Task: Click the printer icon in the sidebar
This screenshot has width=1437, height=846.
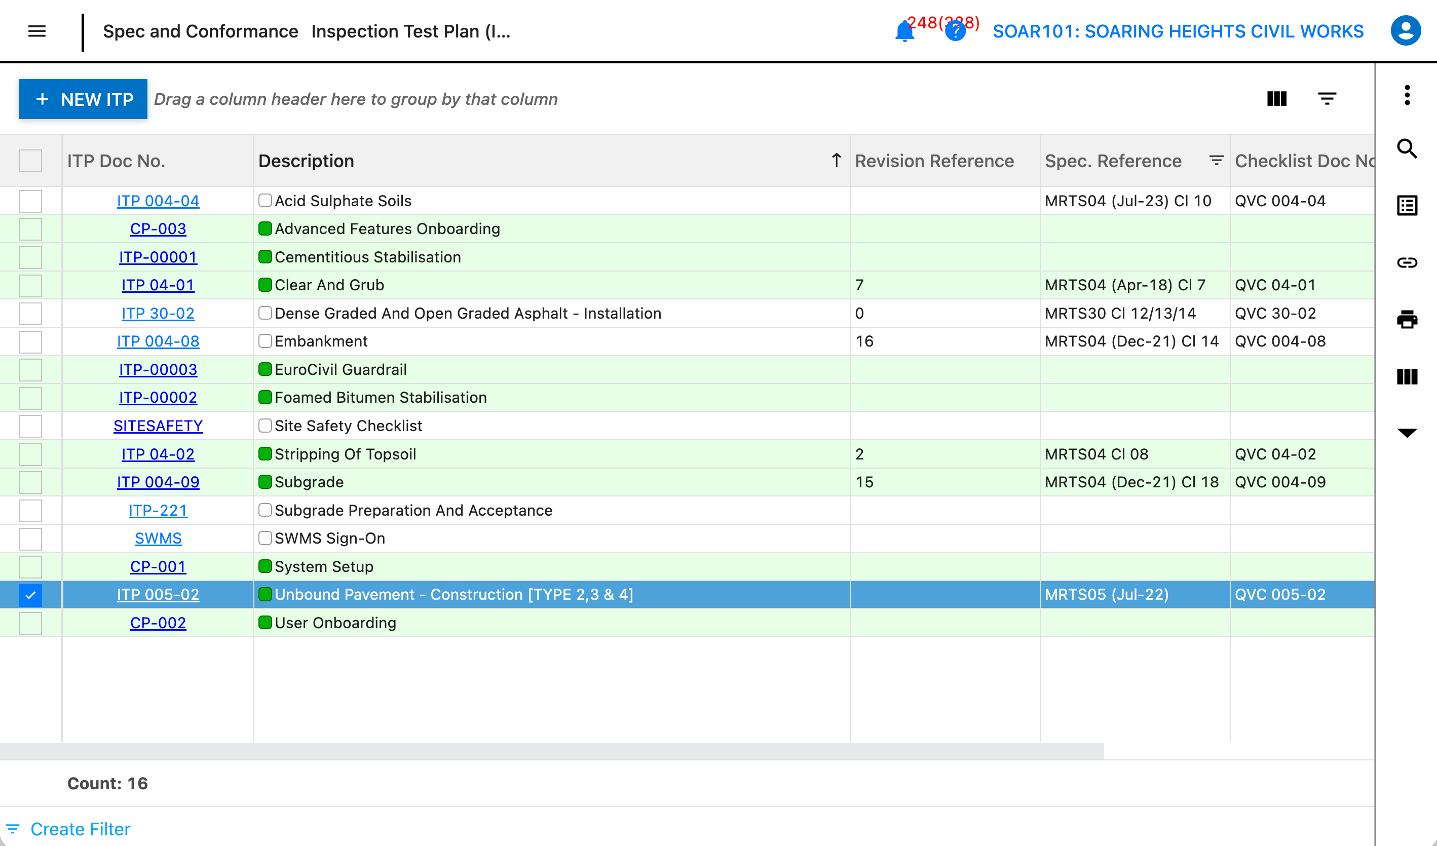Action: [1407, 319]
